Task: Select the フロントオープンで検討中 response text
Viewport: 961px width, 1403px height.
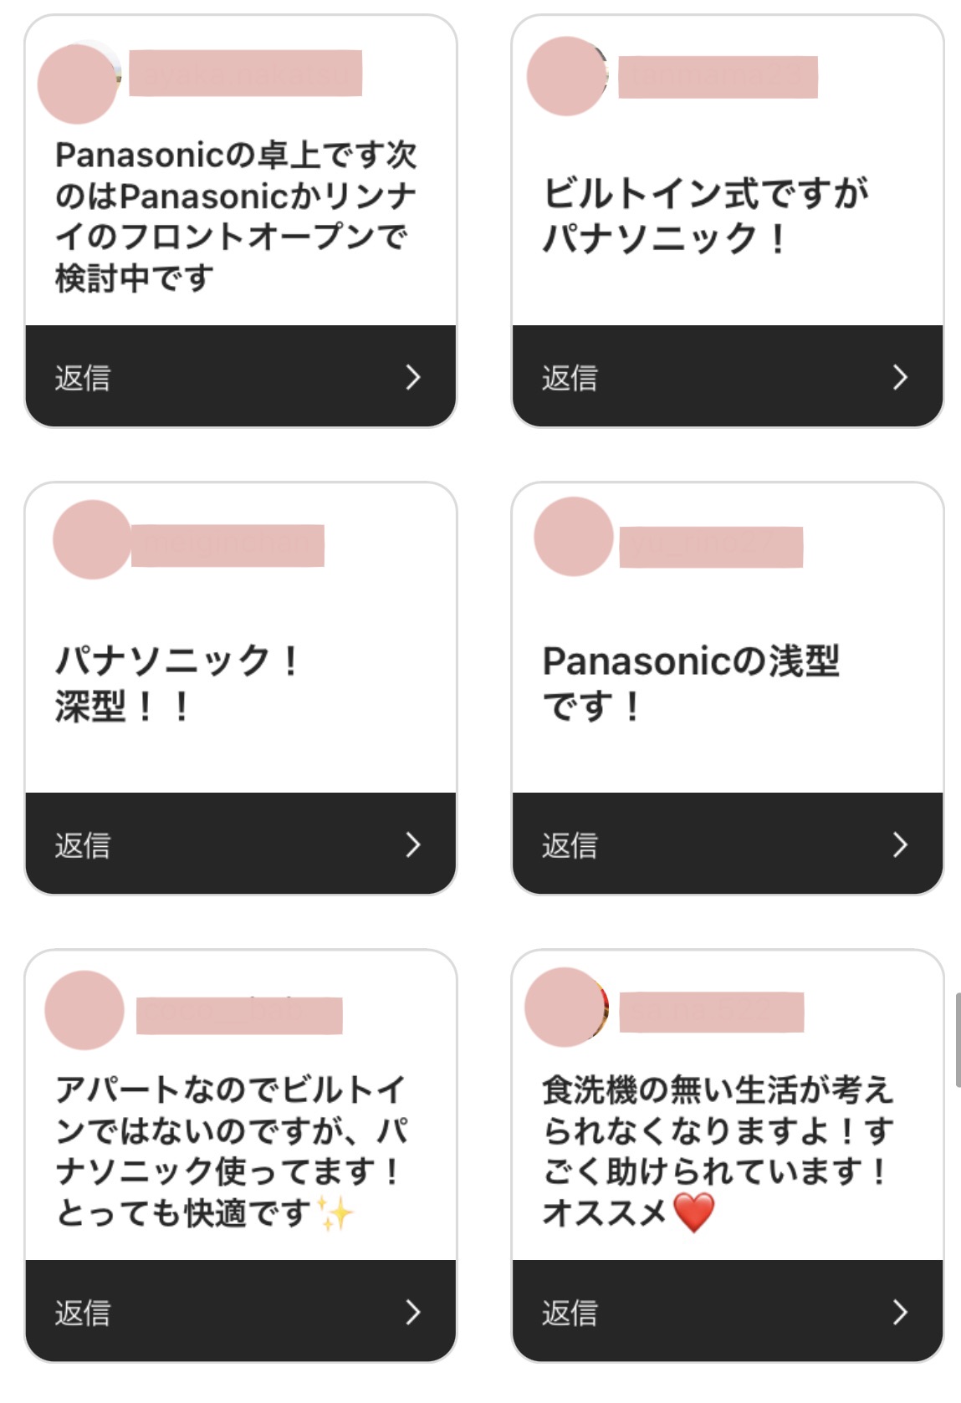Action: (x=234, y=217)
